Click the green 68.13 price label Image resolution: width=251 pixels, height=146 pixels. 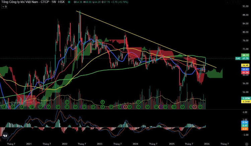point(245,55)
